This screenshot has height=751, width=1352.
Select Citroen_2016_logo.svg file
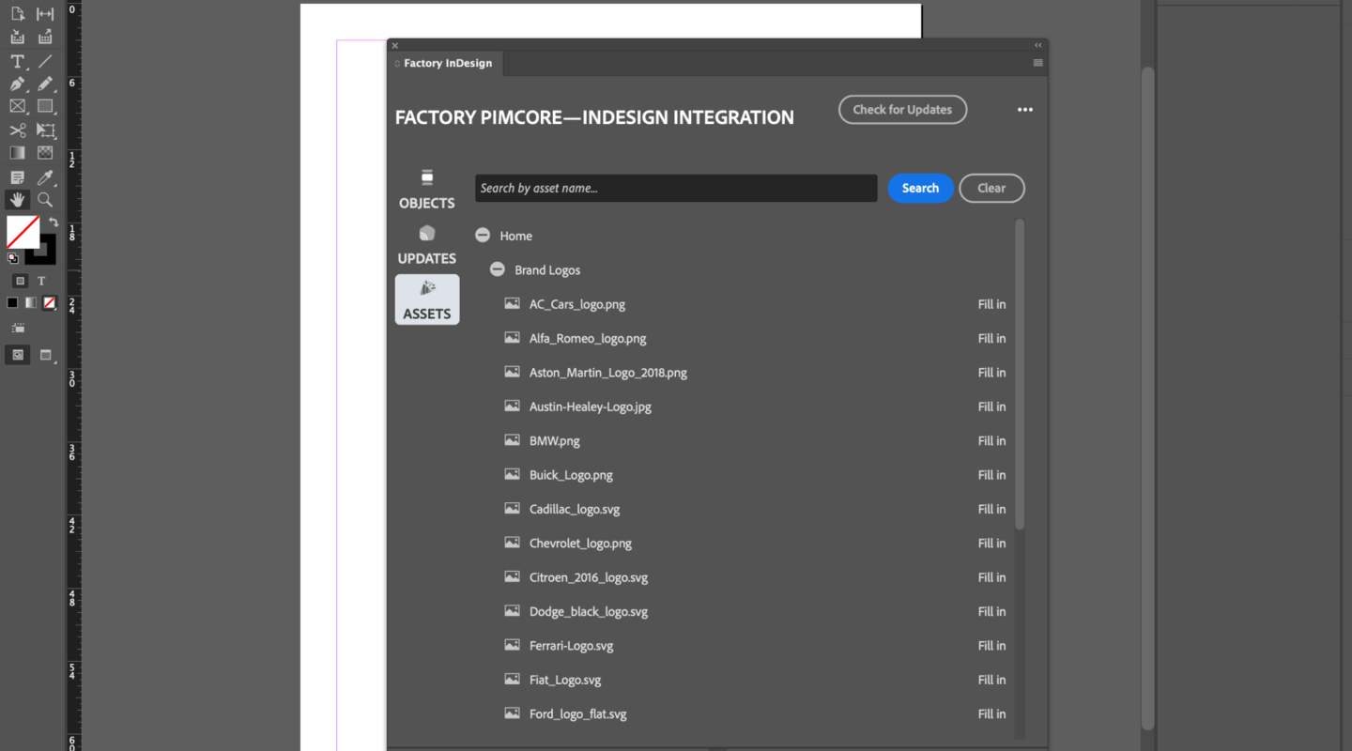pos(589,577)
